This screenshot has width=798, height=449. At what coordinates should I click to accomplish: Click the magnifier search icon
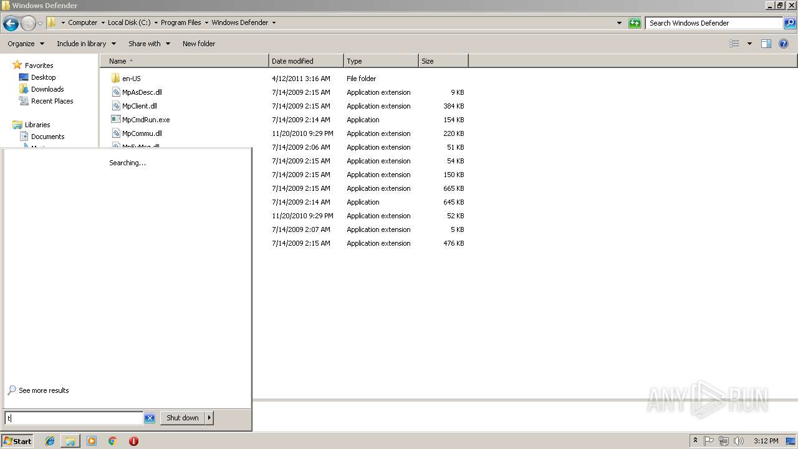tap(790, 23)
